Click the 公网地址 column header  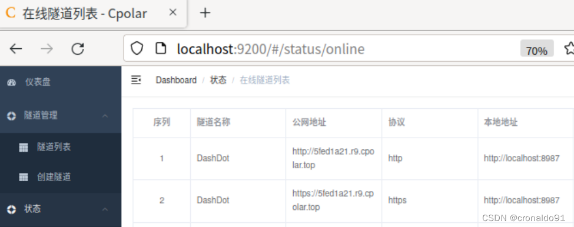(x=309, y=122)
